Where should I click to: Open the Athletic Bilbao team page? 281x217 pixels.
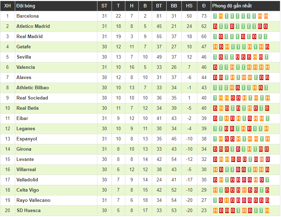click(32, 88)
